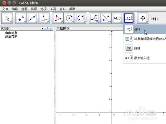The width and height of the screenshot is (166, 124).
Task: Undock algebra view into separate window
Action: coord(47,28)
